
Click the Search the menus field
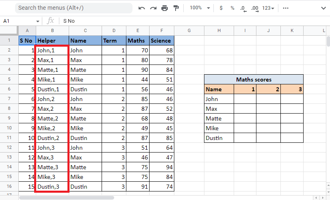click(x=73, y=8)
